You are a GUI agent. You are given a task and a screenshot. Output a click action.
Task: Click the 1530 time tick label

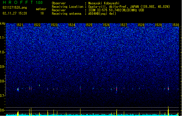click(176, 25)
